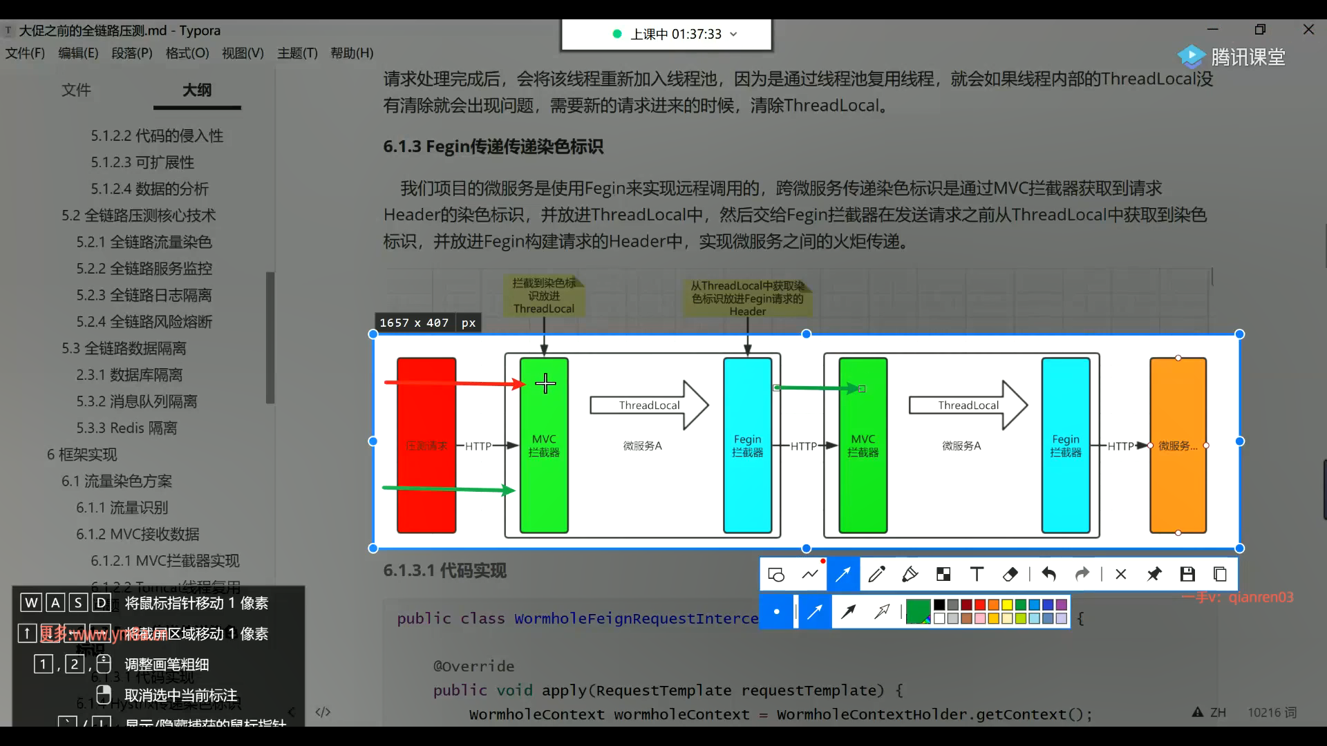Jump to 5.3.2 消息队列隔离 in the outline
1327x746 pixels.
click(137, 401)
